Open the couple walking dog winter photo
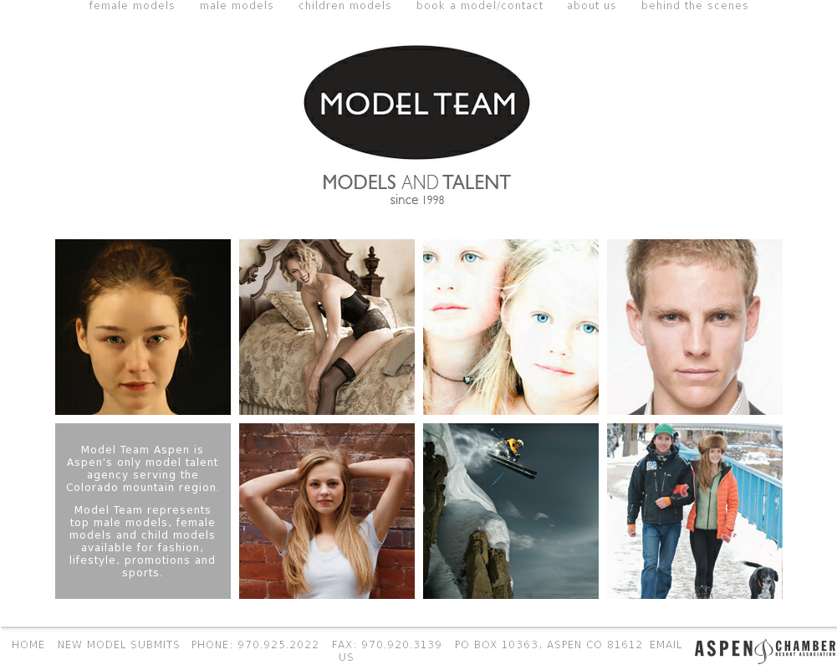 point(694,510)
